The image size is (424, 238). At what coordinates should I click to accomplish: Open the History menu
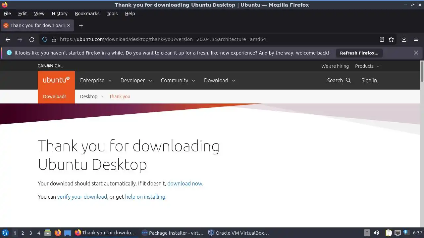tap(60, 14)
